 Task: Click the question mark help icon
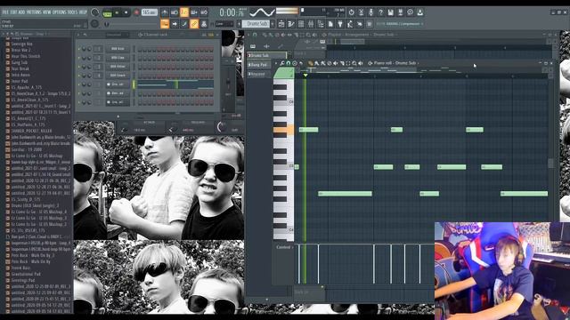pos(381,12)
